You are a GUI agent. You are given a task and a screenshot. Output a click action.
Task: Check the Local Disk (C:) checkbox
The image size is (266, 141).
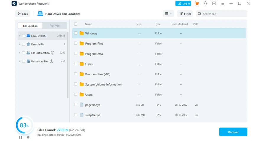(24, 36)
